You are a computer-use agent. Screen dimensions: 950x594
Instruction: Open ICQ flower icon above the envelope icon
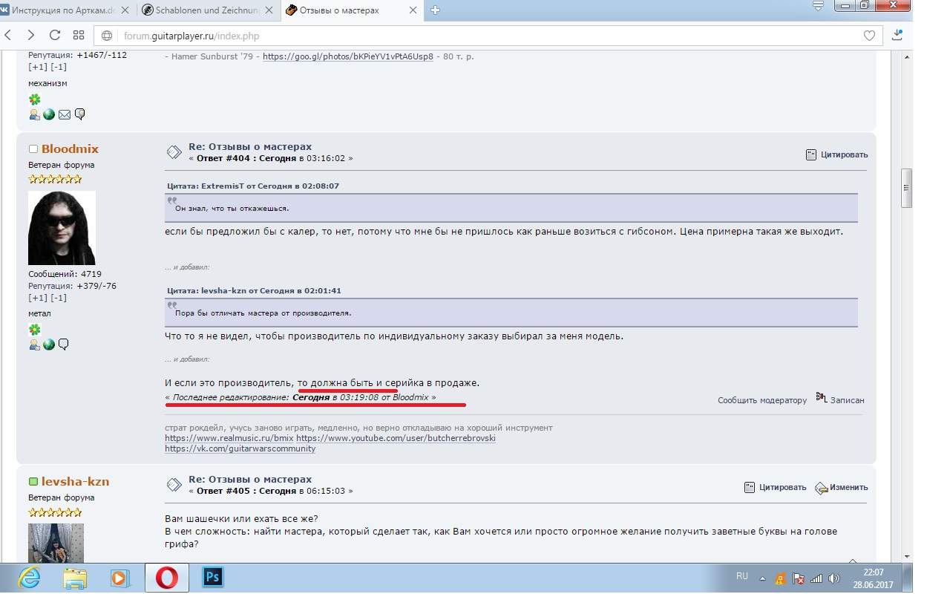click(x=34, y=99)
